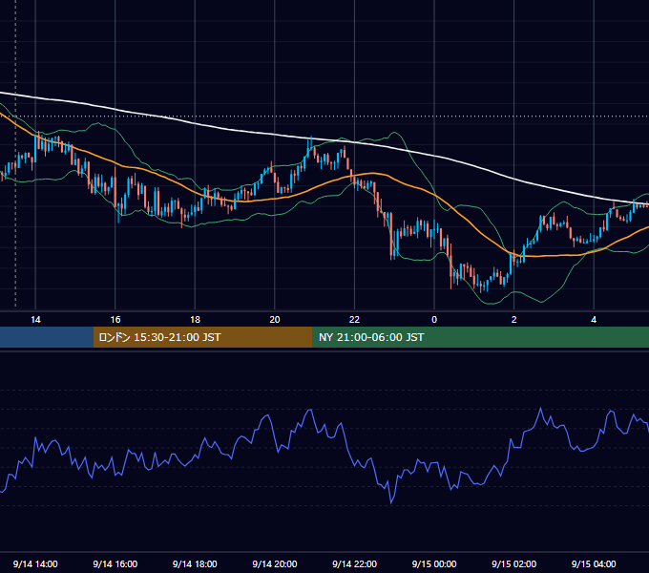Click the 9/14 22:00 time label
Screen dimensions: 649x573
(x=354, y=563)
